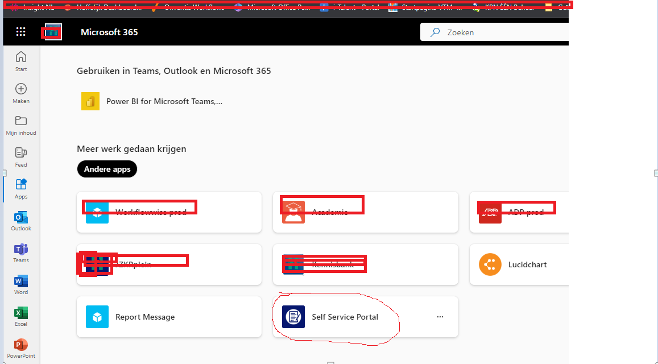Viewport: 658px width, 364px height.
Task: Go to Start in left sidebar
Action: tap(21, 61)
